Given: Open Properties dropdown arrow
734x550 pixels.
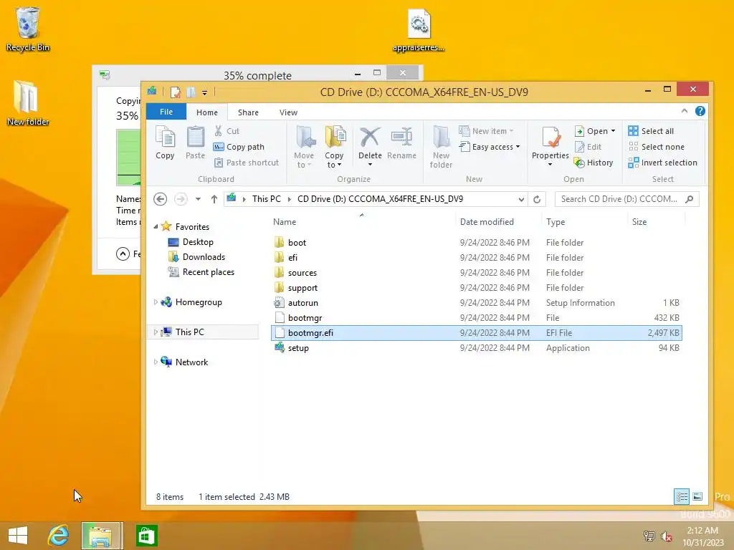Looking at the screenshot, I should click(x=550, y=164).
